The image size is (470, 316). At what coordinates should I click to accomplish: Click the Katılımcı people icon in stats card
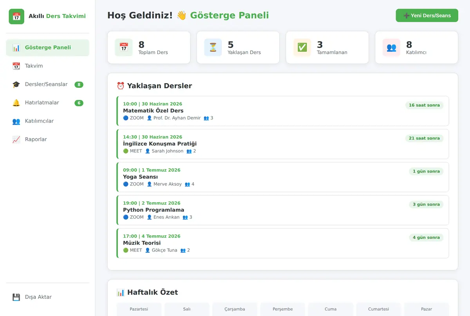[391, 47]
